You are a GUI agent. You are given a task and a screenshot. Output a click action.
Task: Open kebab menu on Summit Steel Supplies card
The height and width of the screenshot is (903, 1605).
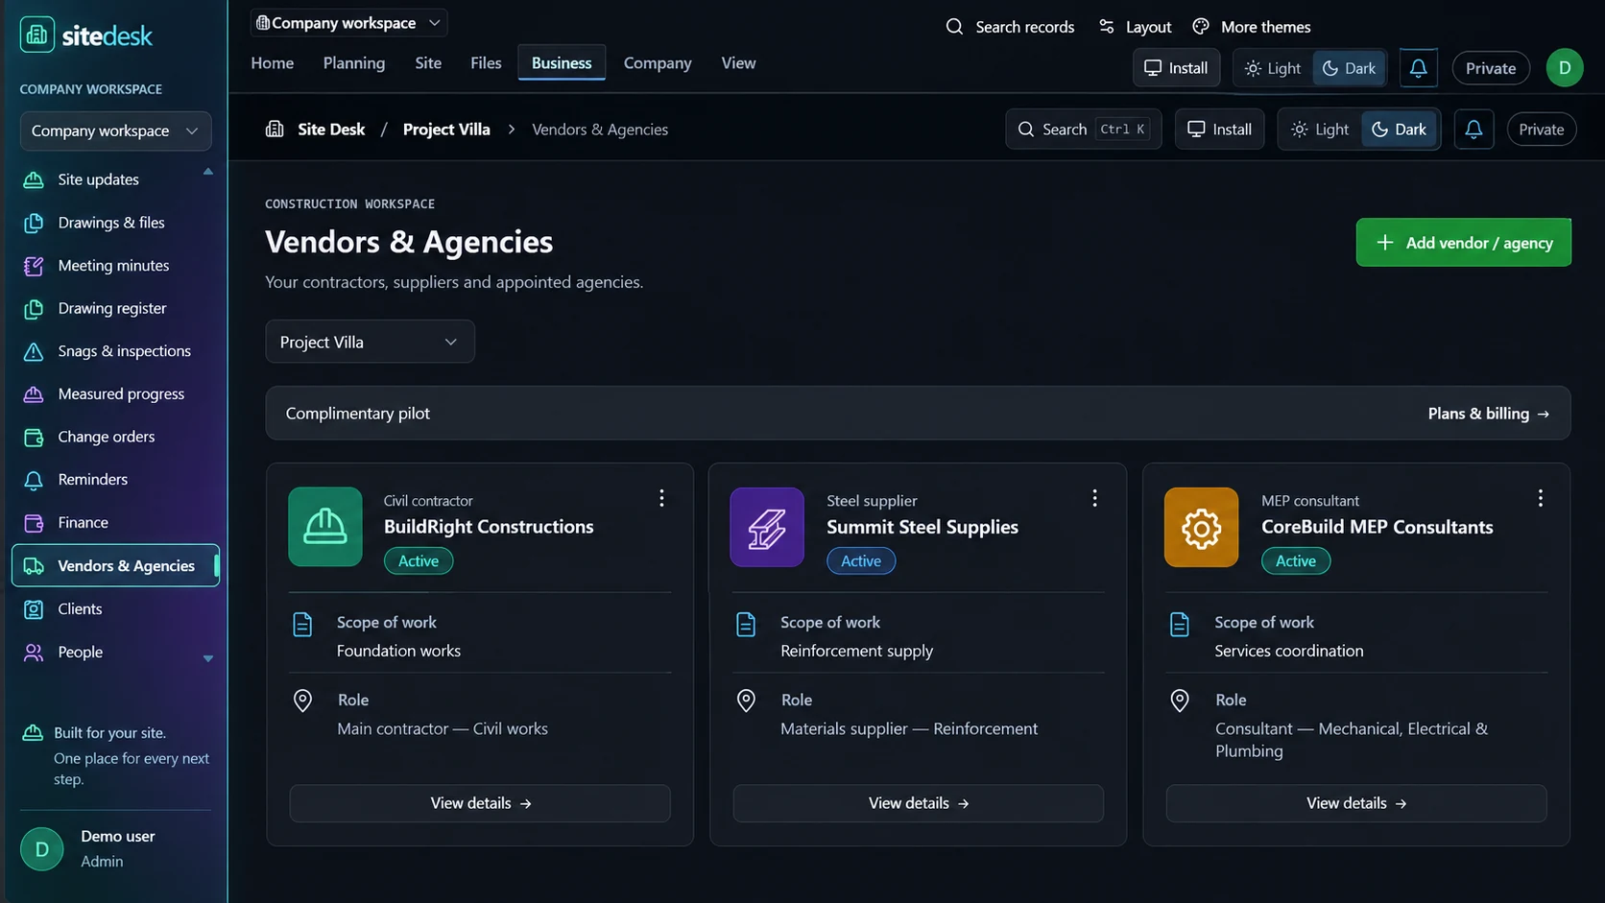pos(1094,498)
